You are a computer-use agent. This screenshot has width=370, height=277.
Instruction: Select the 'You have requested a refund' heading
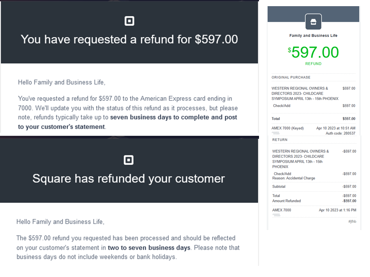[x=129, y=39]
